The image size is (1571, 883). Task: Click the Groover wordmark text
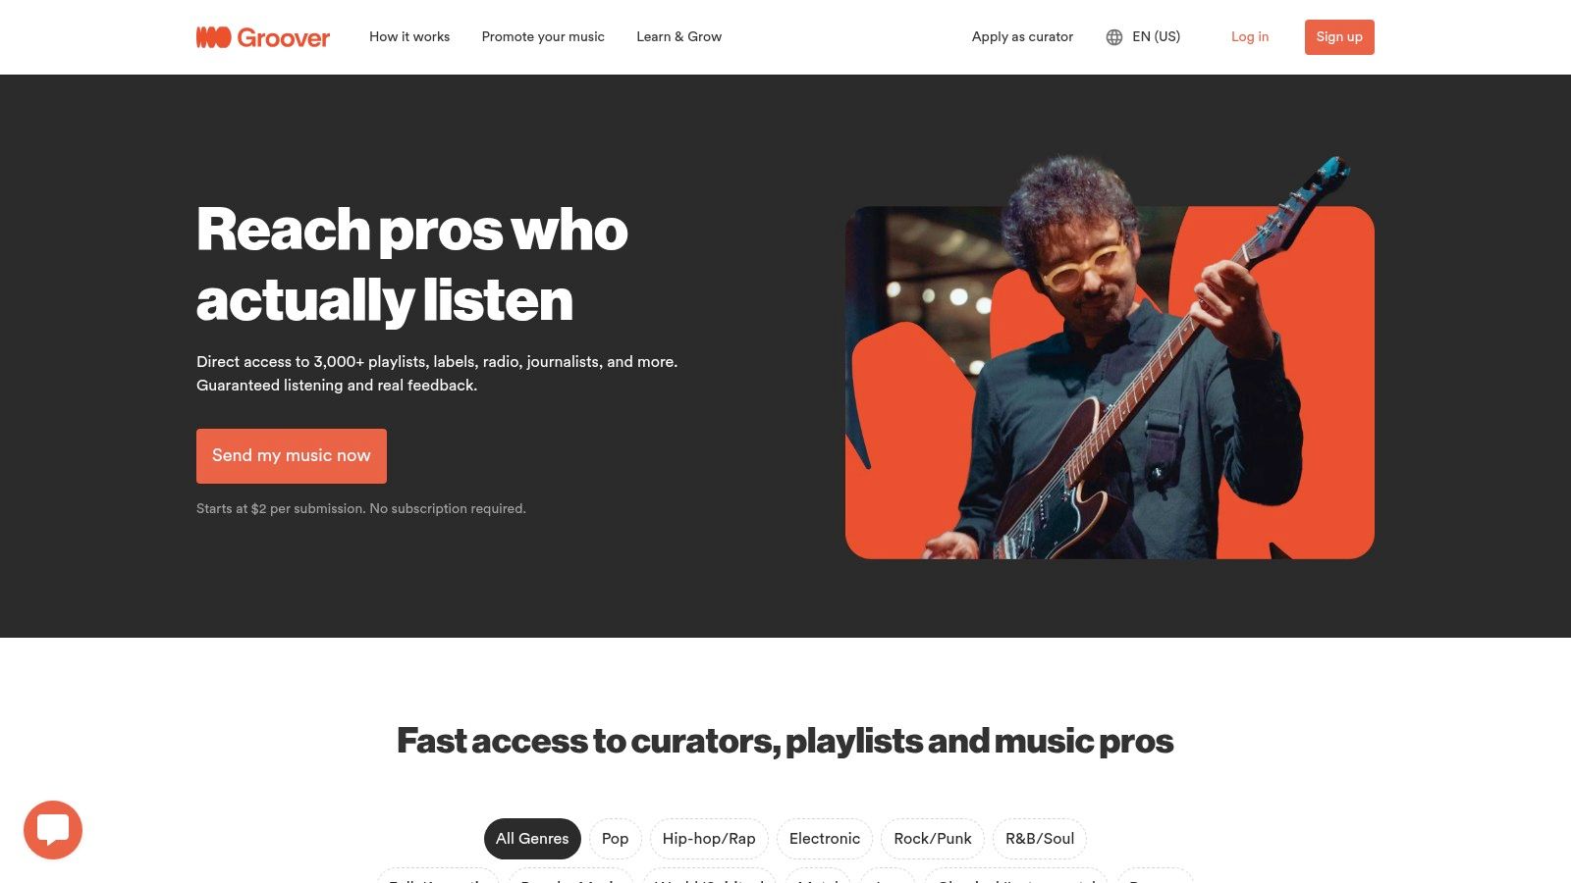pyautogui.click(x=284, y=38)
